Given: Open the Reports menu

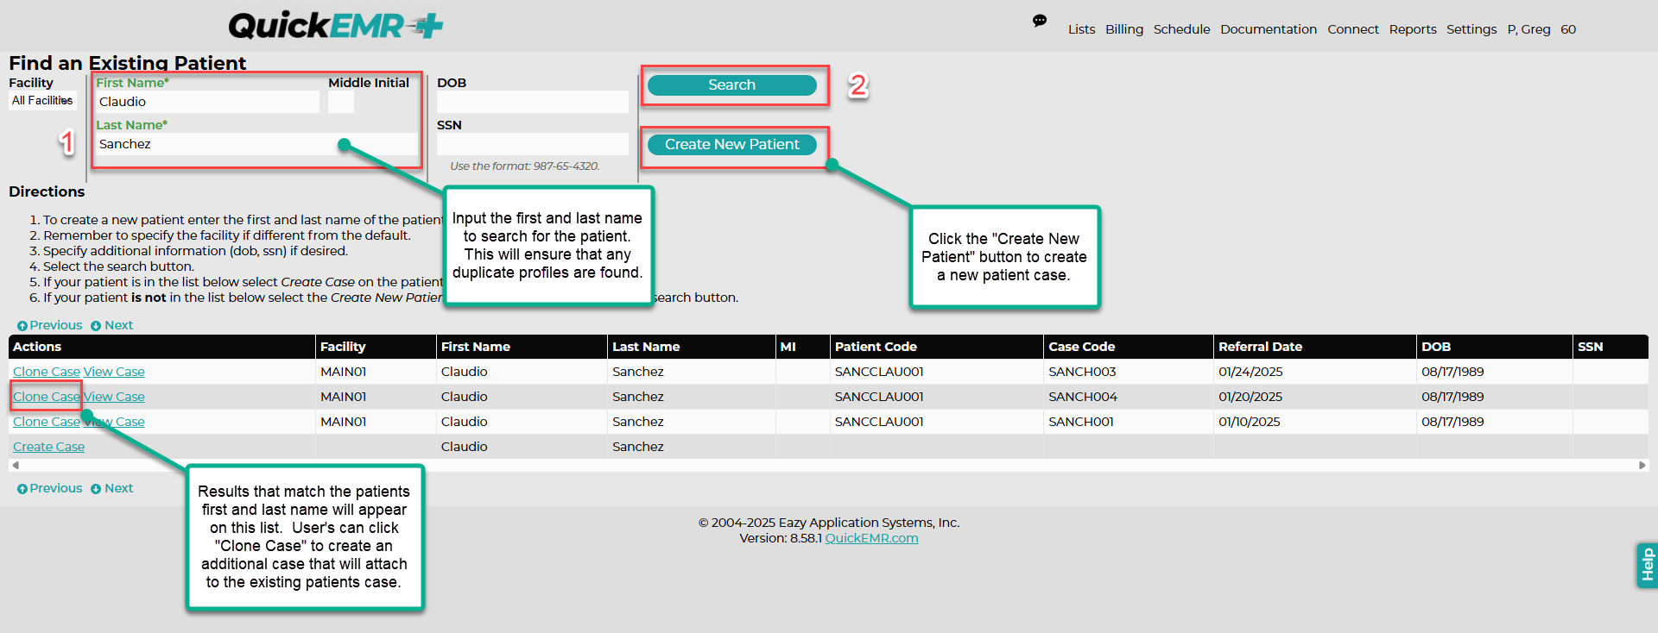Looking at the screenshot, I should coord(1413,29).
